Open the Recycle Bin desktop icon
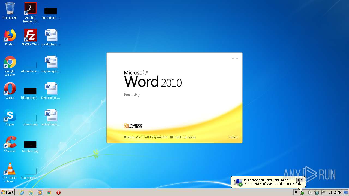 click(x=10, y=11)
